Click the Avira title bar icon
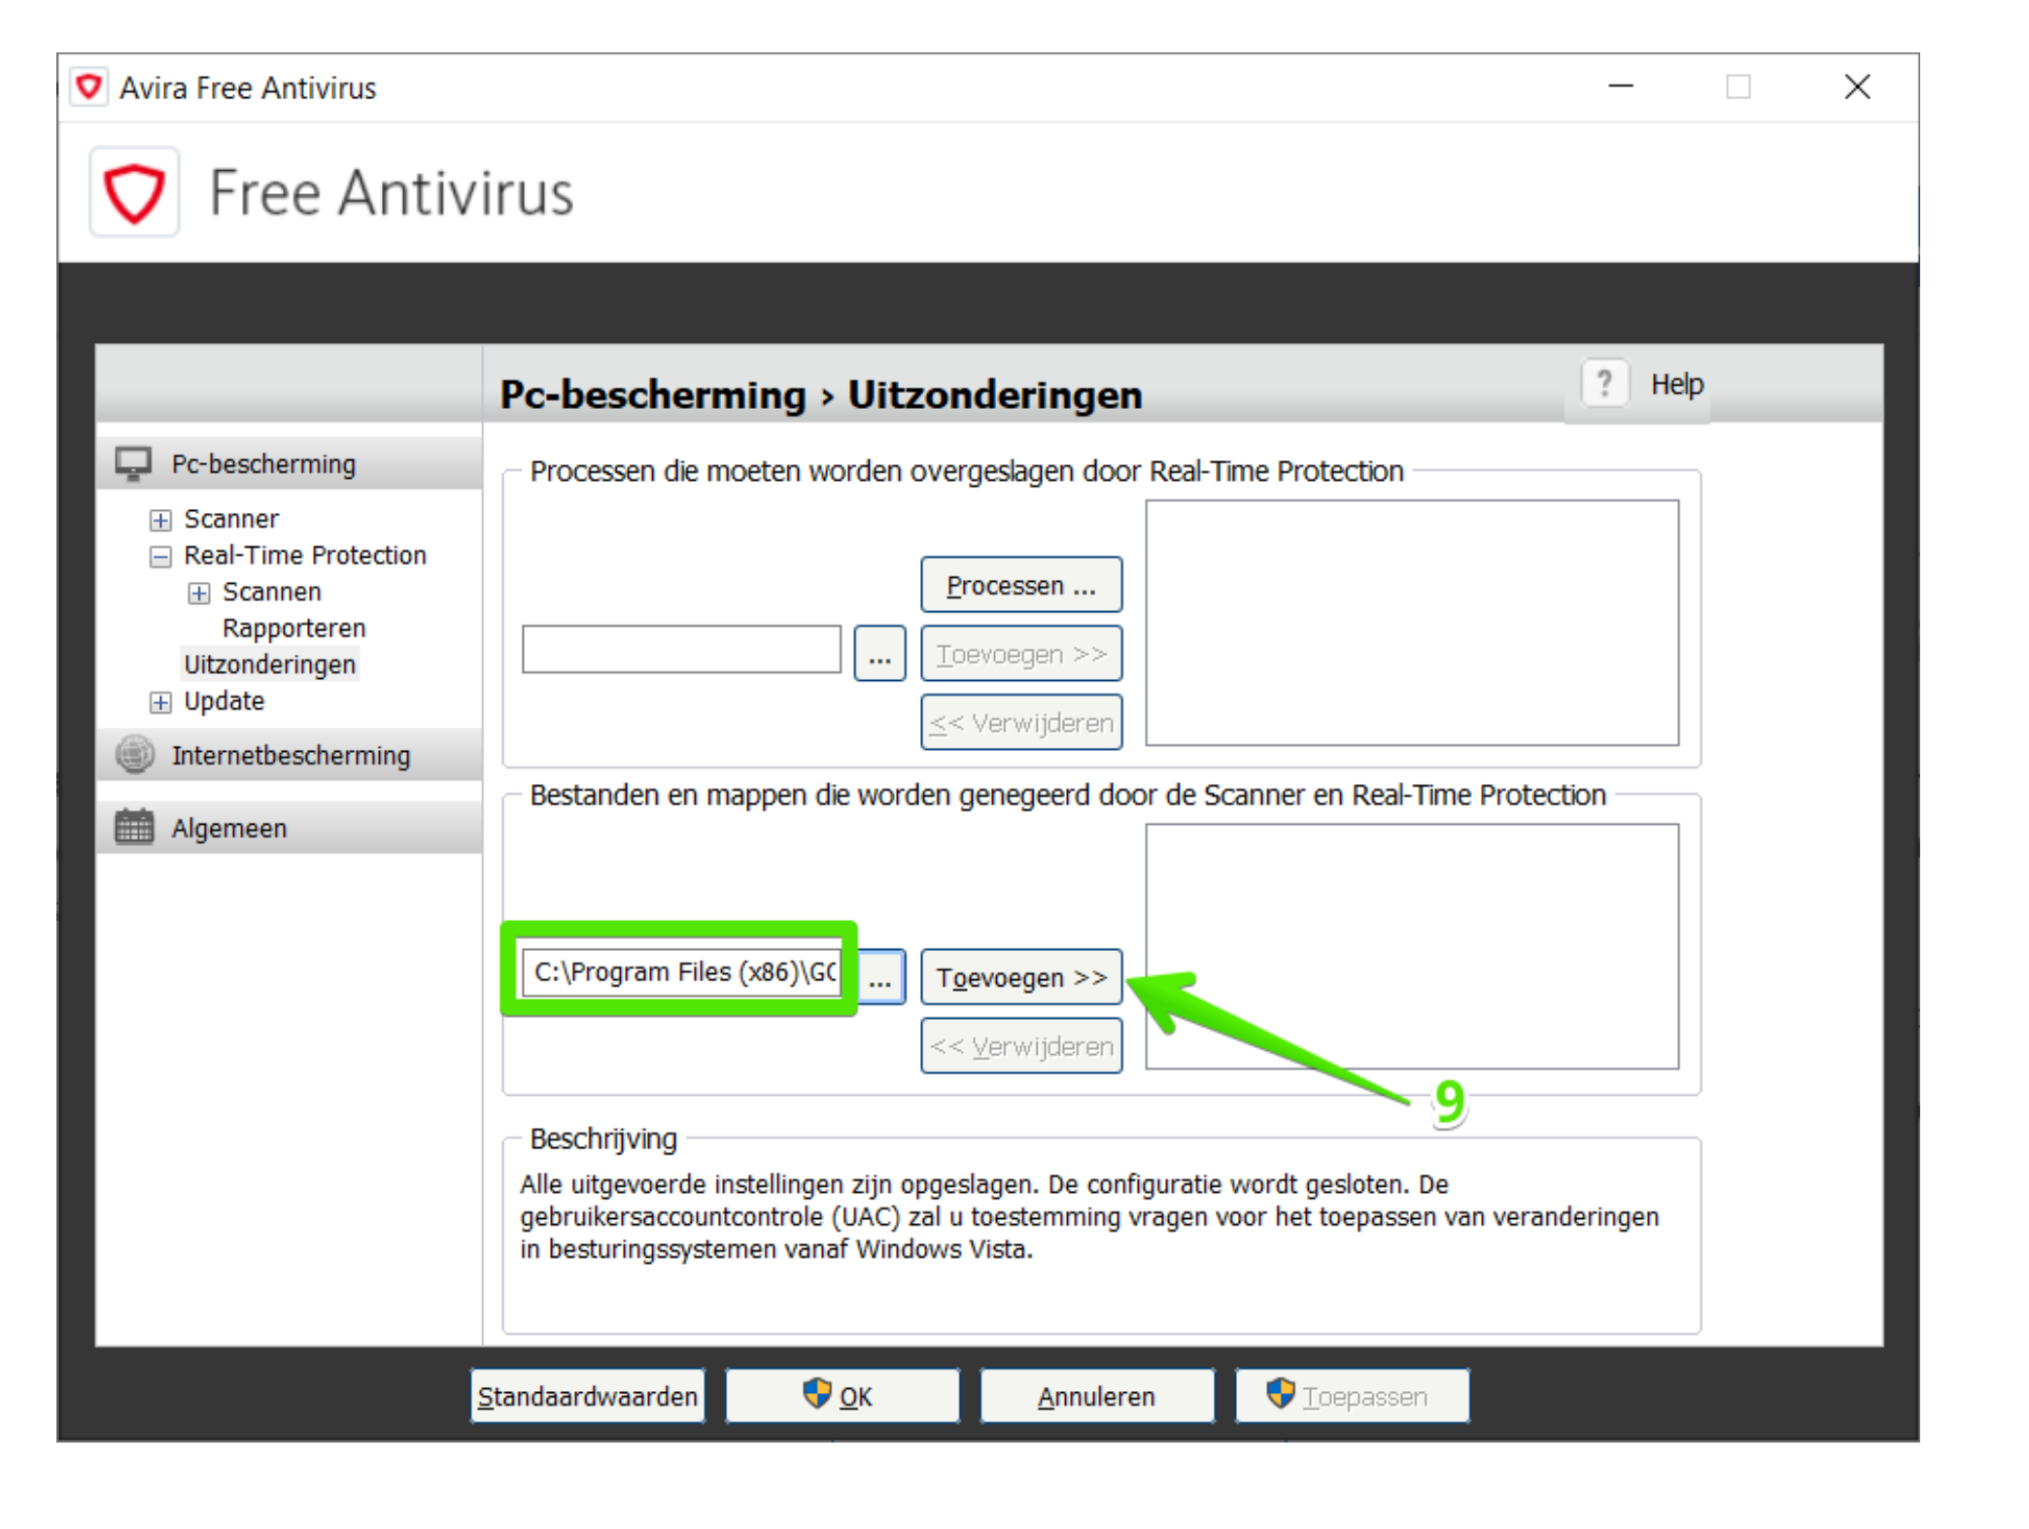Viewport: 2029px width, 1529px height. [88, 86]
